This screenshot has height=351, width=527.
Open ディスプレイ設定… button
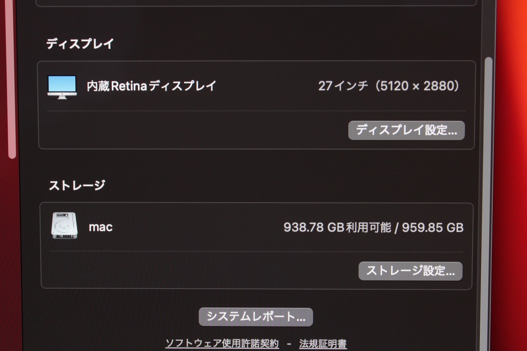pyautogui.click(x=406, y=130)
